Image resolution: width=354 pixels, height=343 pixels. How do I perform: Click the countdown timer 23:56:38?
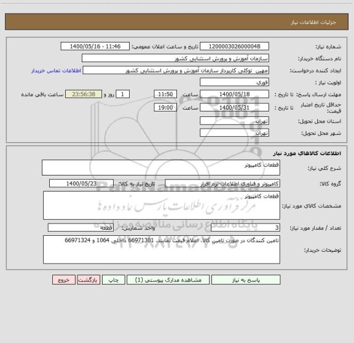(x=84, y=94)
